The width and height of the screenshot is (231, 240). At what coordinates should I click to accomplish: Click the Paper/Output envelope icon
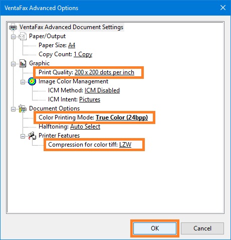23,36
